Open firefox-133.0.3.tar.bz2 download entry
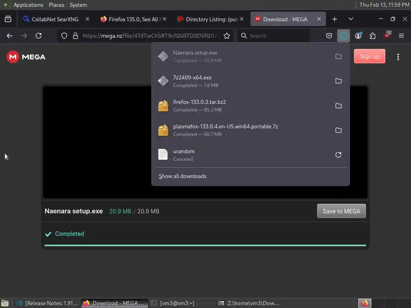 (242, 105)
